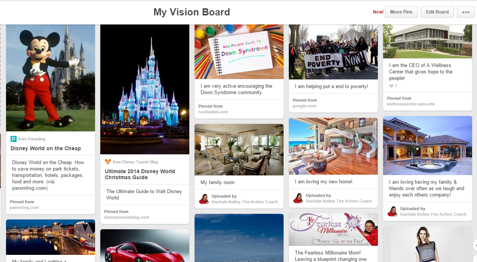Open the noahsdad.com source link
Image resolution: width=477 pixels, height=262 pixels.
pos(213,112)
